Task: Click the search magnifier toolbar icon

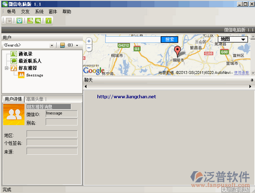Action: (38, 21)
